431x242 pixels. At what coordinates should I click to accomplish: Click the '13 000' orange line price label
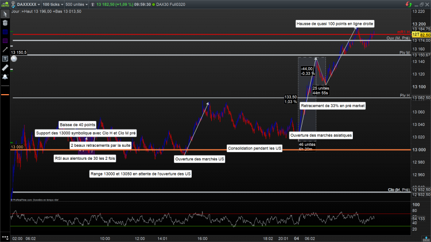click(x=17, y=147)
